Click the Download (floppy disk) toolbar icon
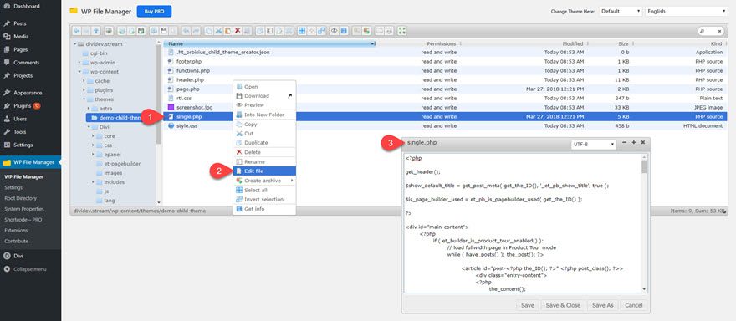 tap(163, 30)
